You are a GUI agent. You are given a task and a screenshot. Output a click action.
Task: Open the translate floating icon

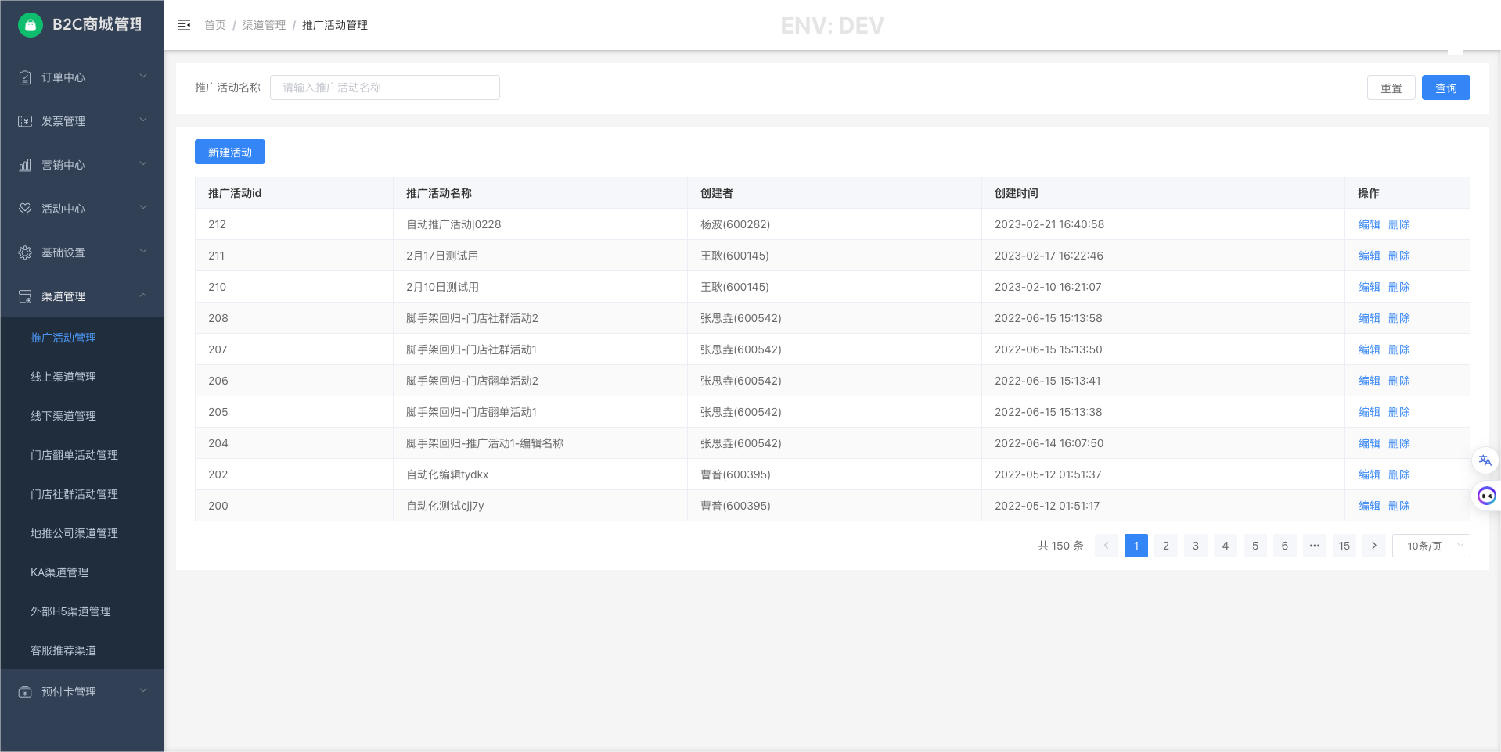pos(1485,460)
